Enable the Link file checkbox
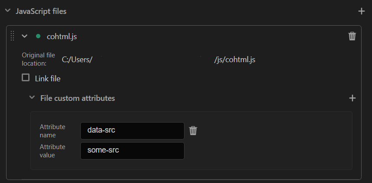 click(26, 78)
